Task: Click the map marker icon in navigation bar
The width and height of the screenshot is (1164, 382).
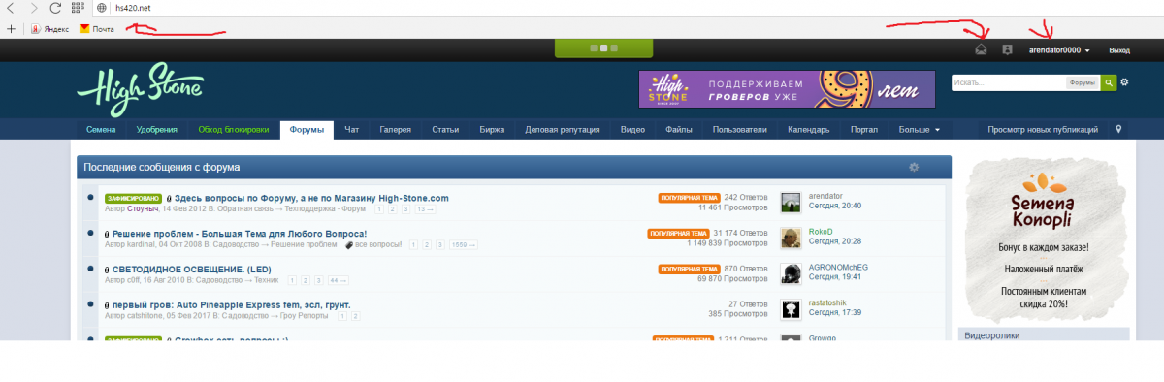Action: [1118, 129]
